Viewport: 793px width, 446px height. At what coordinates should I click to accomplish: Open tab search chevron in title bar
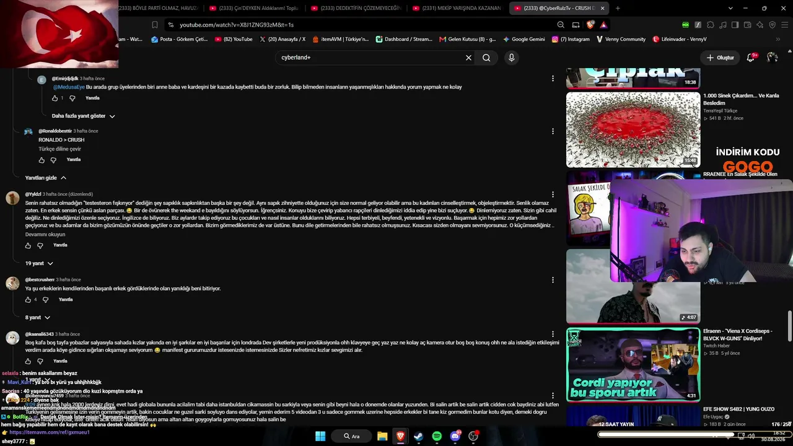coord(730,8)
